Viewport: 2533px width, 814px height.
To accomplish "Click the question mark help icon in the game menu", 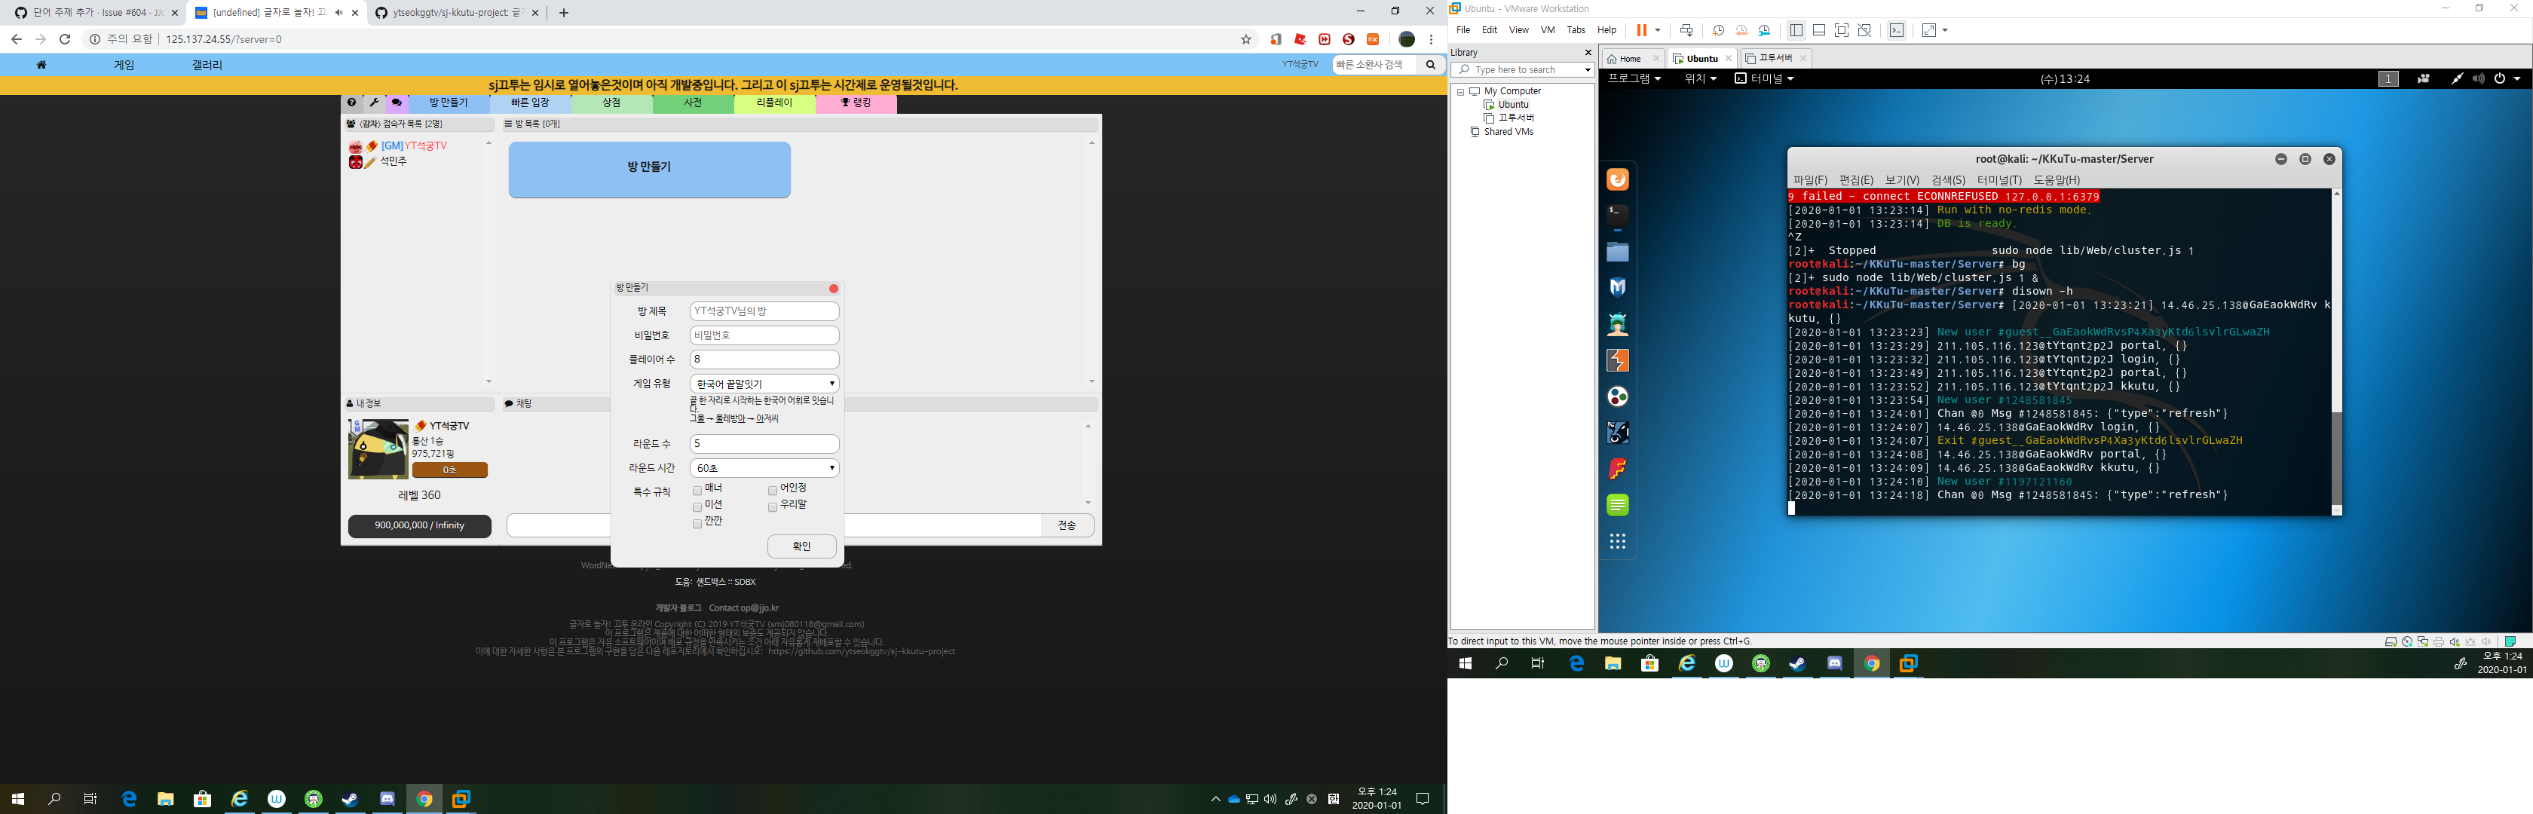I will pos(351,103).
